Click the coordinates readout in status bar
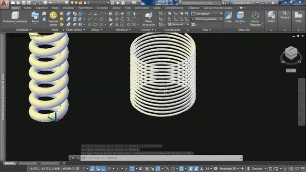This screenshot has height=172, width=306. (x=44, y=169)
